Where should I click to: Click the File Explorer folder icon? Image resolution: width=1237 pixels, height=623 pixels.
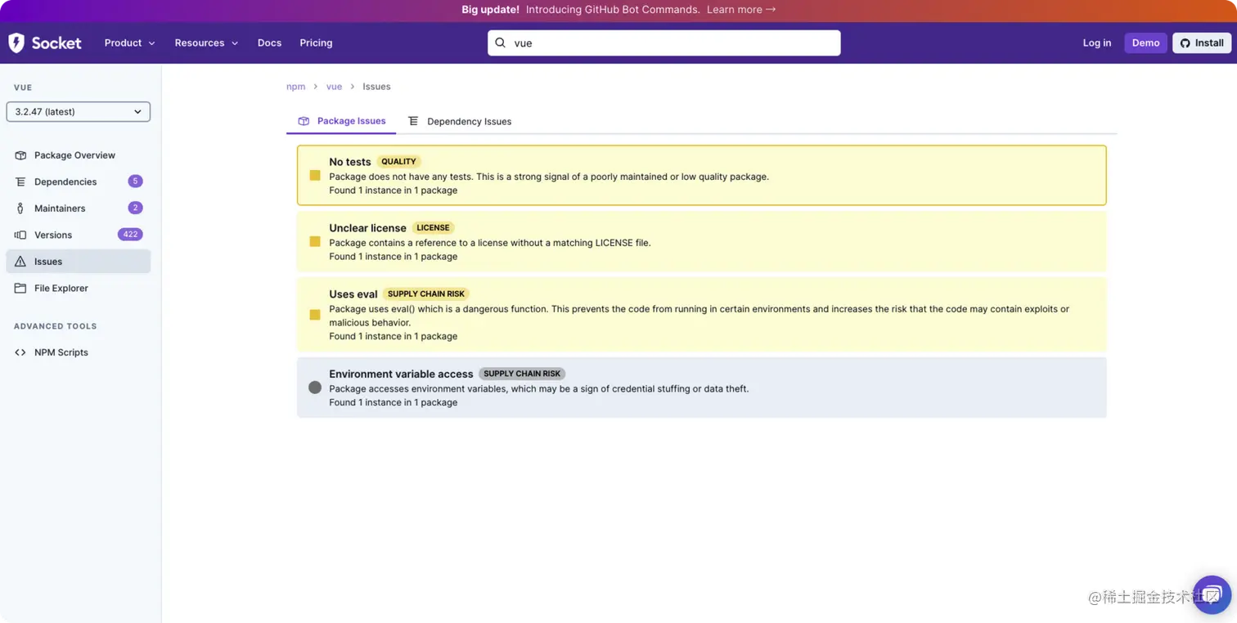click(x=20, y=288)
